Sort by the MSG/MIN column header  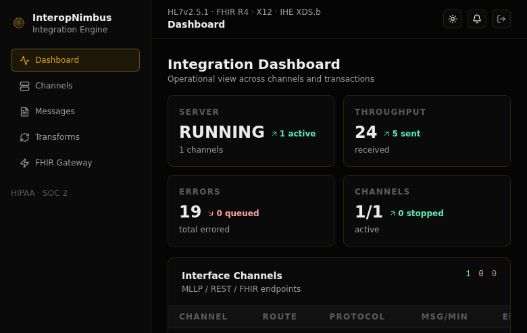point(445,317)
